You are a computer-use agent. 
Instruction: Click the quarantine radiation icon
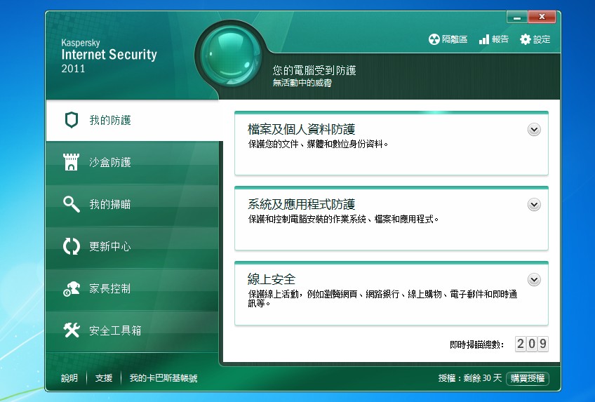[434, 39]
